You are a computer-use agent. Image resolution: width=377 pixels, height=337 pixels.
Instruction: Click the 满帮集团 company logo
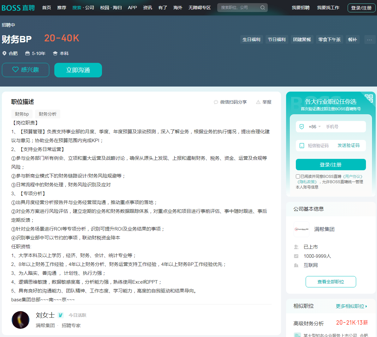tap(302, 229)
